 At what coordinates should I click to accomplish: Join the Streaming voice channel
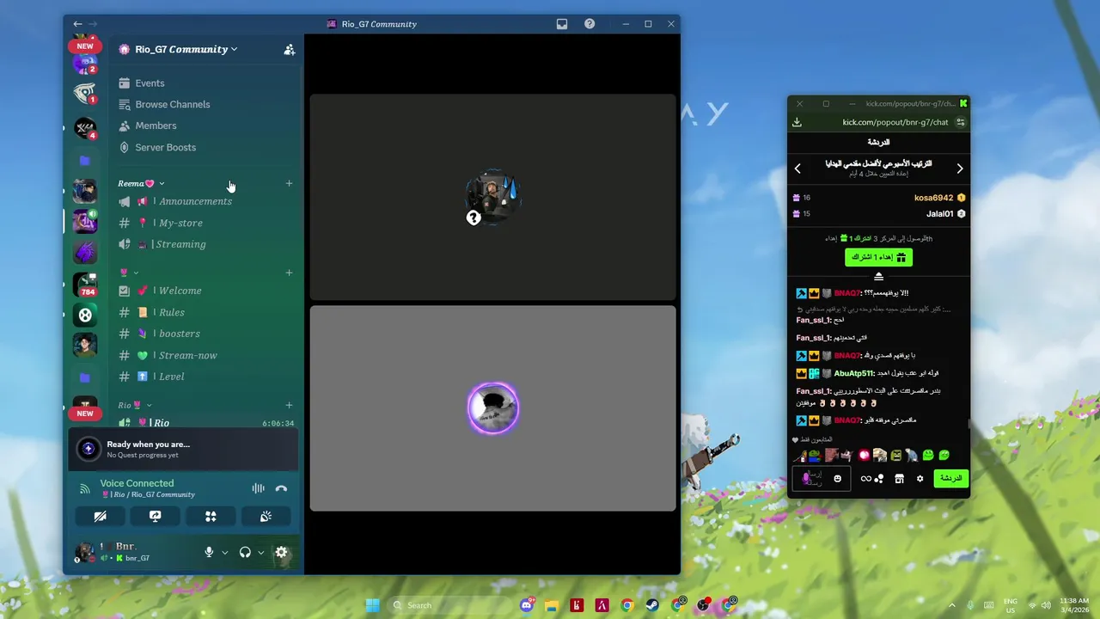point(206,244)
